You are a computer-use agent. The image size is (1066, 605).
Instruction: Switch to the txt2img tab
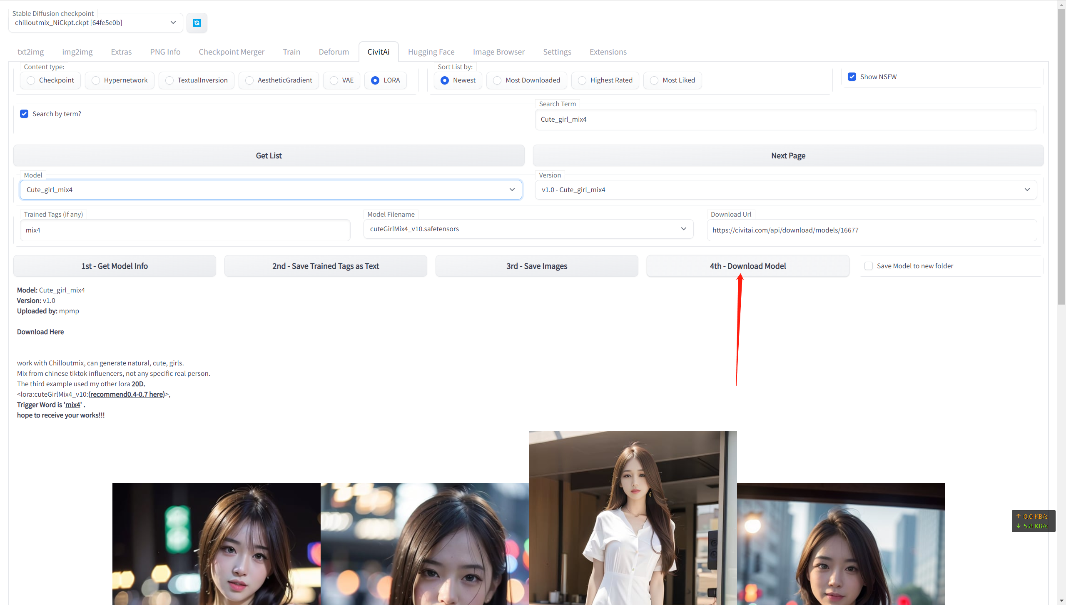(30, 52)
